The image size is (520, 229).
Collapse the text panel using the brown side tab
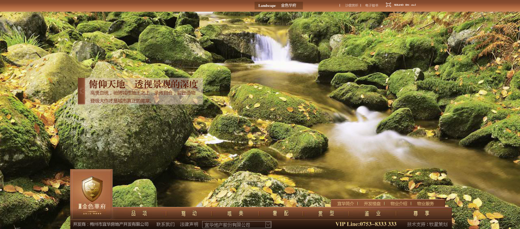(81, 91)
